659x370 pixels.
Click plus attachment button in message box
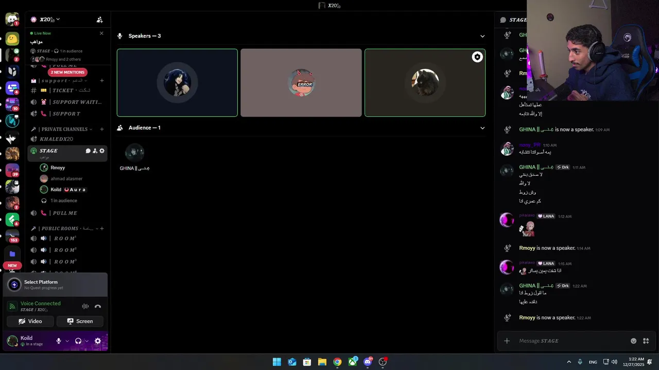point(507,341)
